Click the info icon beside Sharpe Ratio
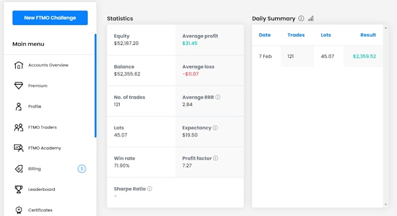The image size is (397, 216). click(149, 189)
